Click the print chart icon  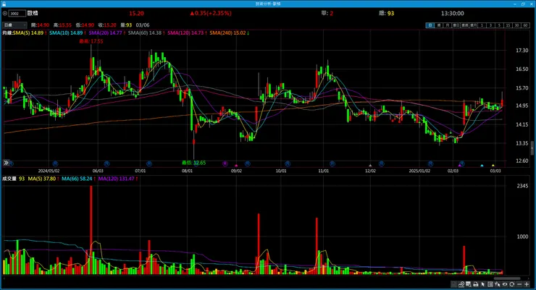[475, 284]
